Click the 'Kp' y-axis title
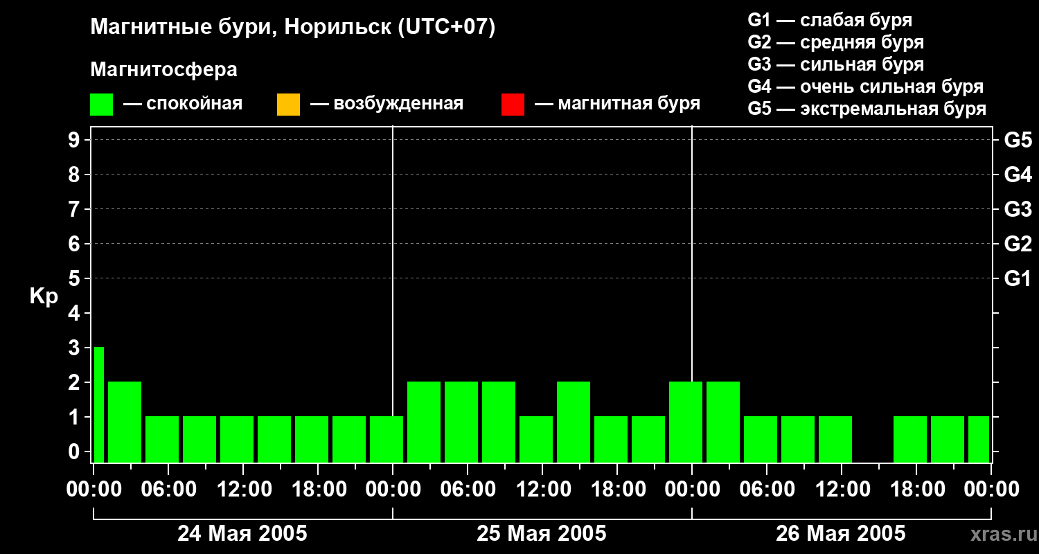Screen dimensions: 1039x554 (x=44, y=296)
